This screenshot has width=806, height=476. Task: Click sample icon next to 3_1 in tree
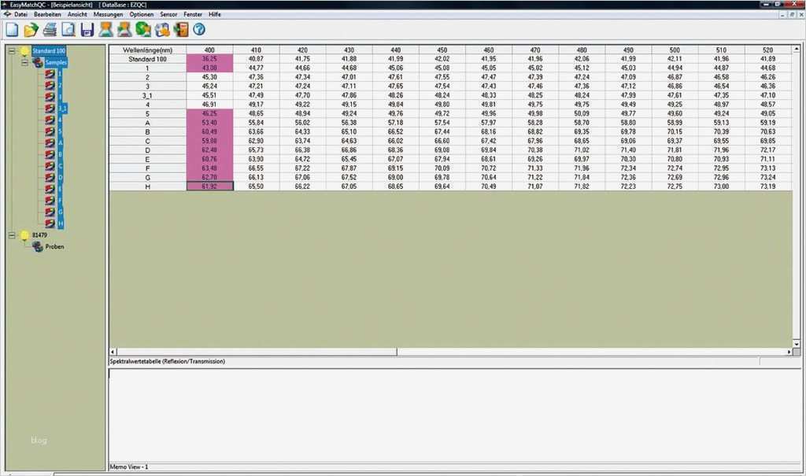point(50,109)
